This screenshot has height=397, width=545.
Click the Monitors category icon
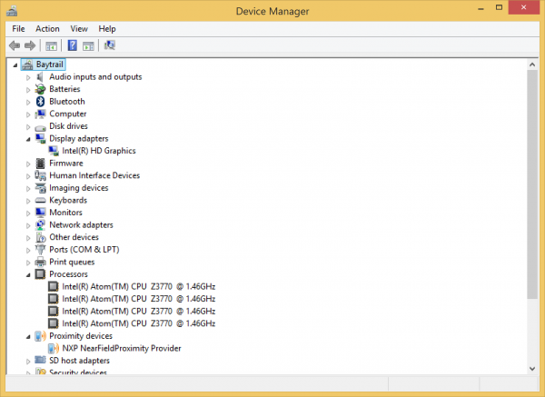(40, 213)
